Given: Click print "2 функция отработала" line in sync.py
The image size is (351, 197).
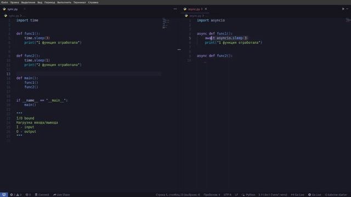Looking at the screenshot, I should (53, 65).
